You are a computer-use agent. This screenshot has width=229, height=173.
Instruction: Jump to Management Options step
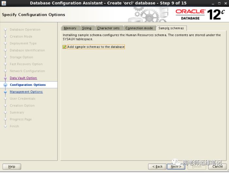(26, 92)
